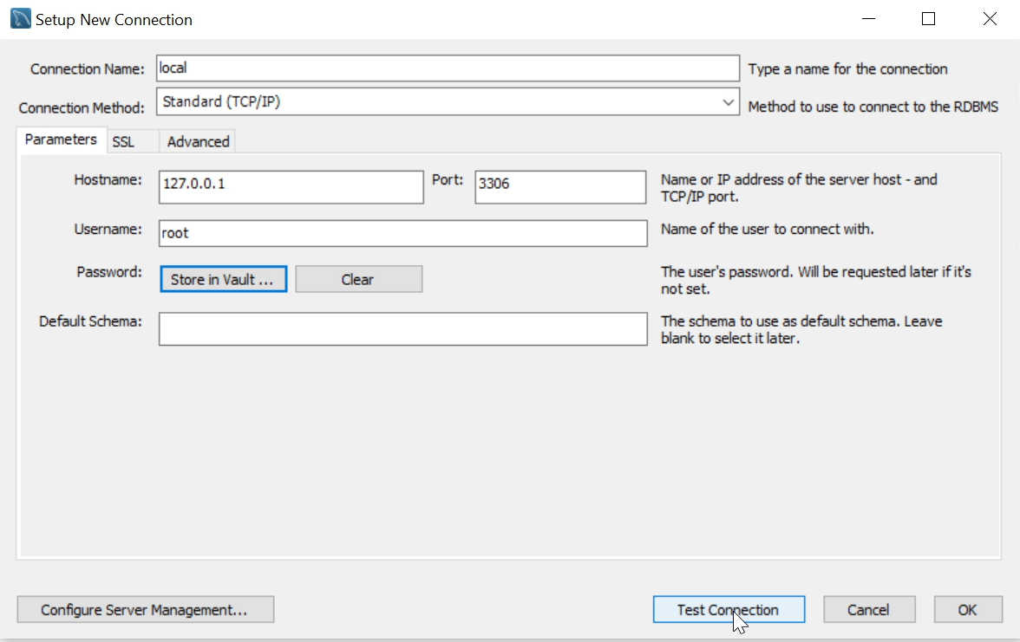Cancel the connection setup dialog

(x=869, y=609)
